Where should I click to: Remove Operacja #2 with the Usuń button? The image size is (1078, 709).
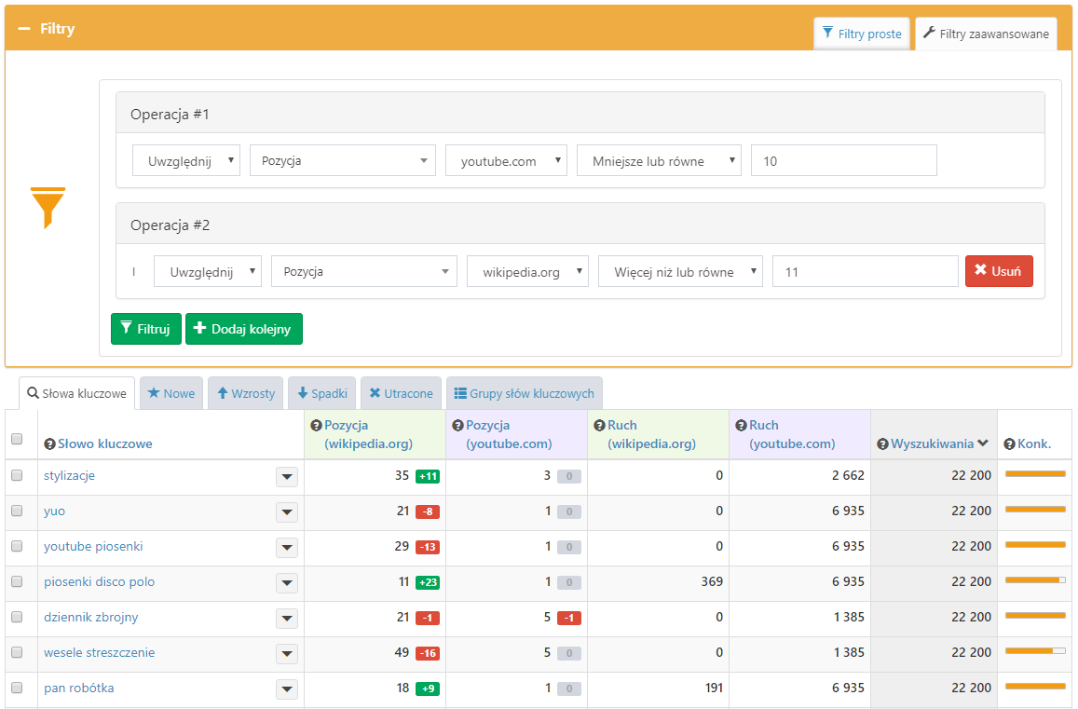point(998,271)
